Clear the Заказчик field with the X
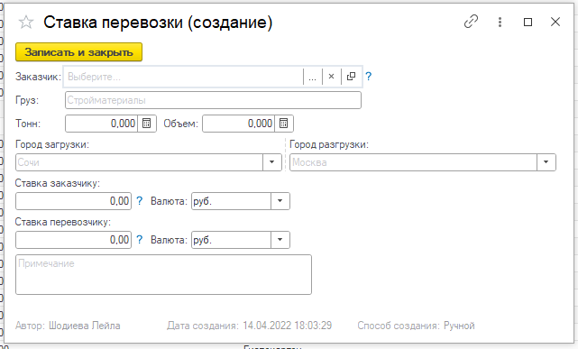Viewport: 578px width, 349px height. click(332, 77)
